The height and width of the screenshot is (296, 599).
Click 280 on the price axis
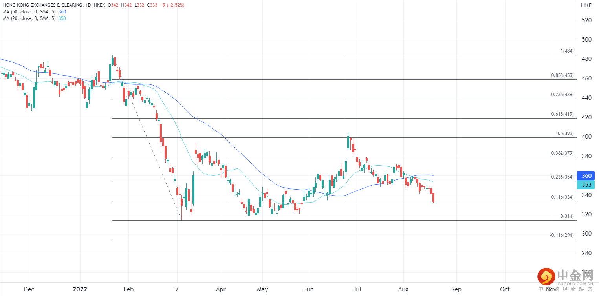586,253
